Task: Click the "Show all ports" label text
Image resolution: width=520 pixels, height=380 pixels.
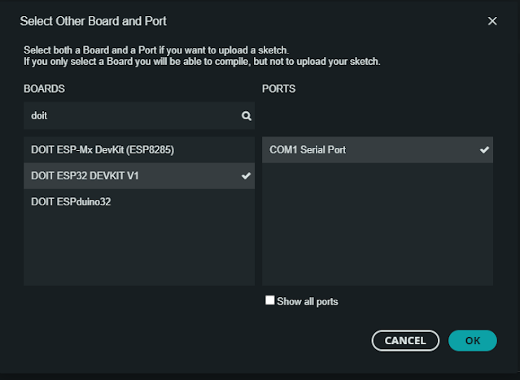Action: pos(307,301)
